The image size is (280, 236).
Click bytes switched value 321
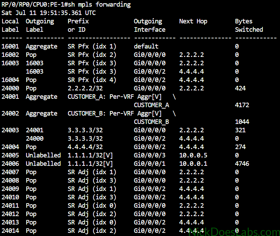(240, 130)
